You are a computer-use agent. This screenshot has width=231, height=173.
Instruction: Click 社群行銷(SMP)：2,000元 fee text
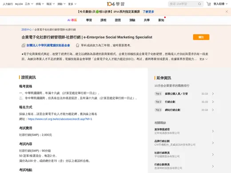point(36,135)
